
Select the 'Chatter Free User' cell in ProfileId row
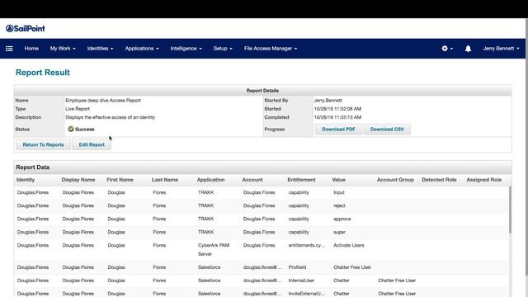click(352, 267)
